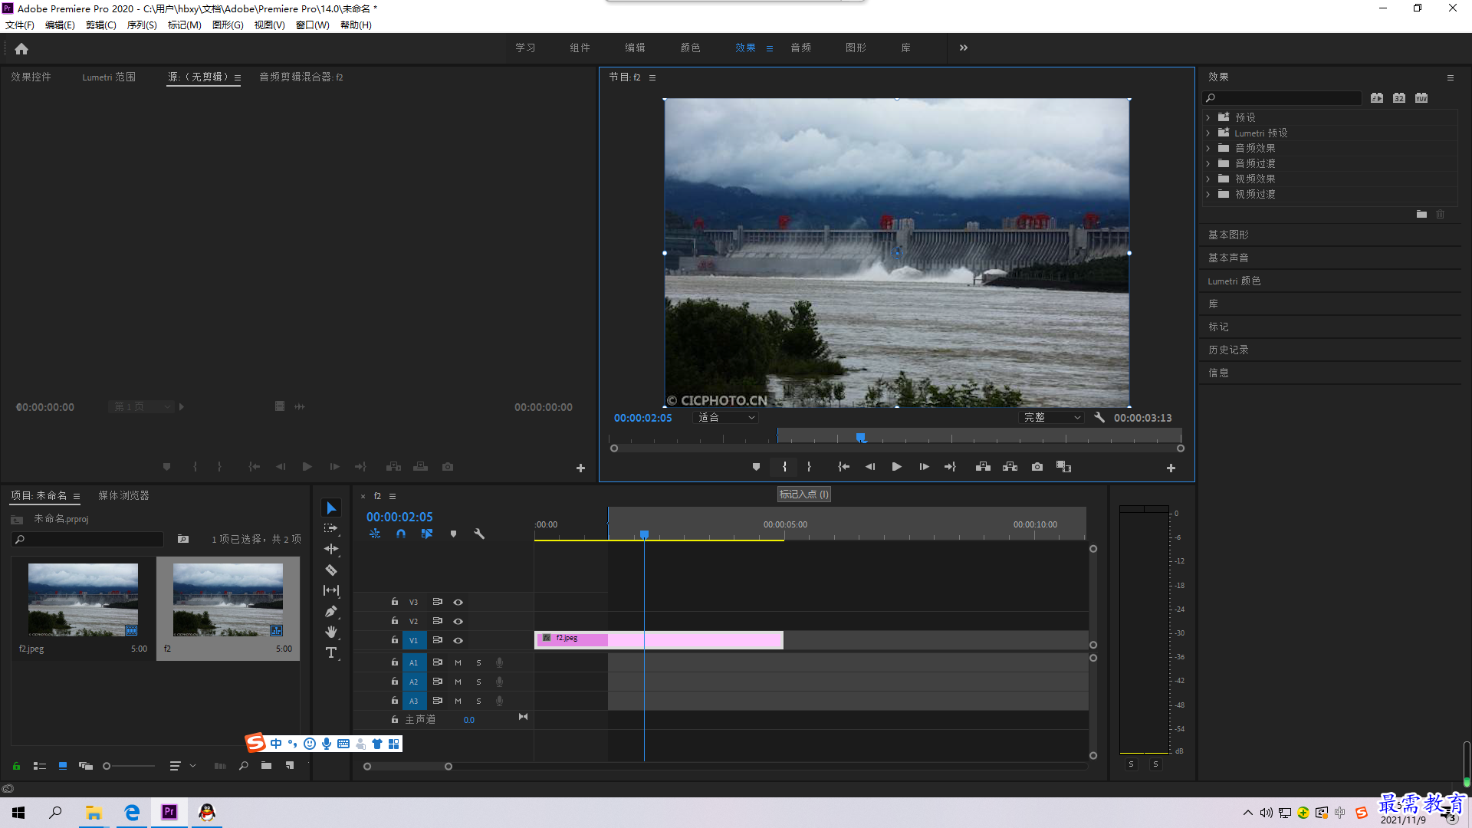Toggle snap magnet in timeline
The width and height of the screenshot is (1472, 828).
coord(401,534)
